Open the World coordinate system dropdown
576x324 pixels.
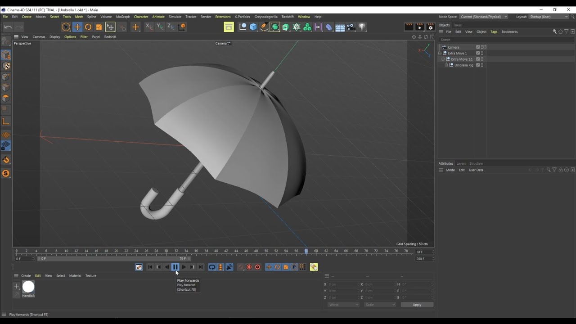coord(343,305)
